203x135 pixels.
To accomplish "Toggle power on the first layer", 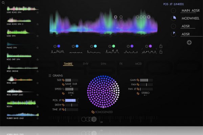I will pyautogui.click(x=55, y=46).
